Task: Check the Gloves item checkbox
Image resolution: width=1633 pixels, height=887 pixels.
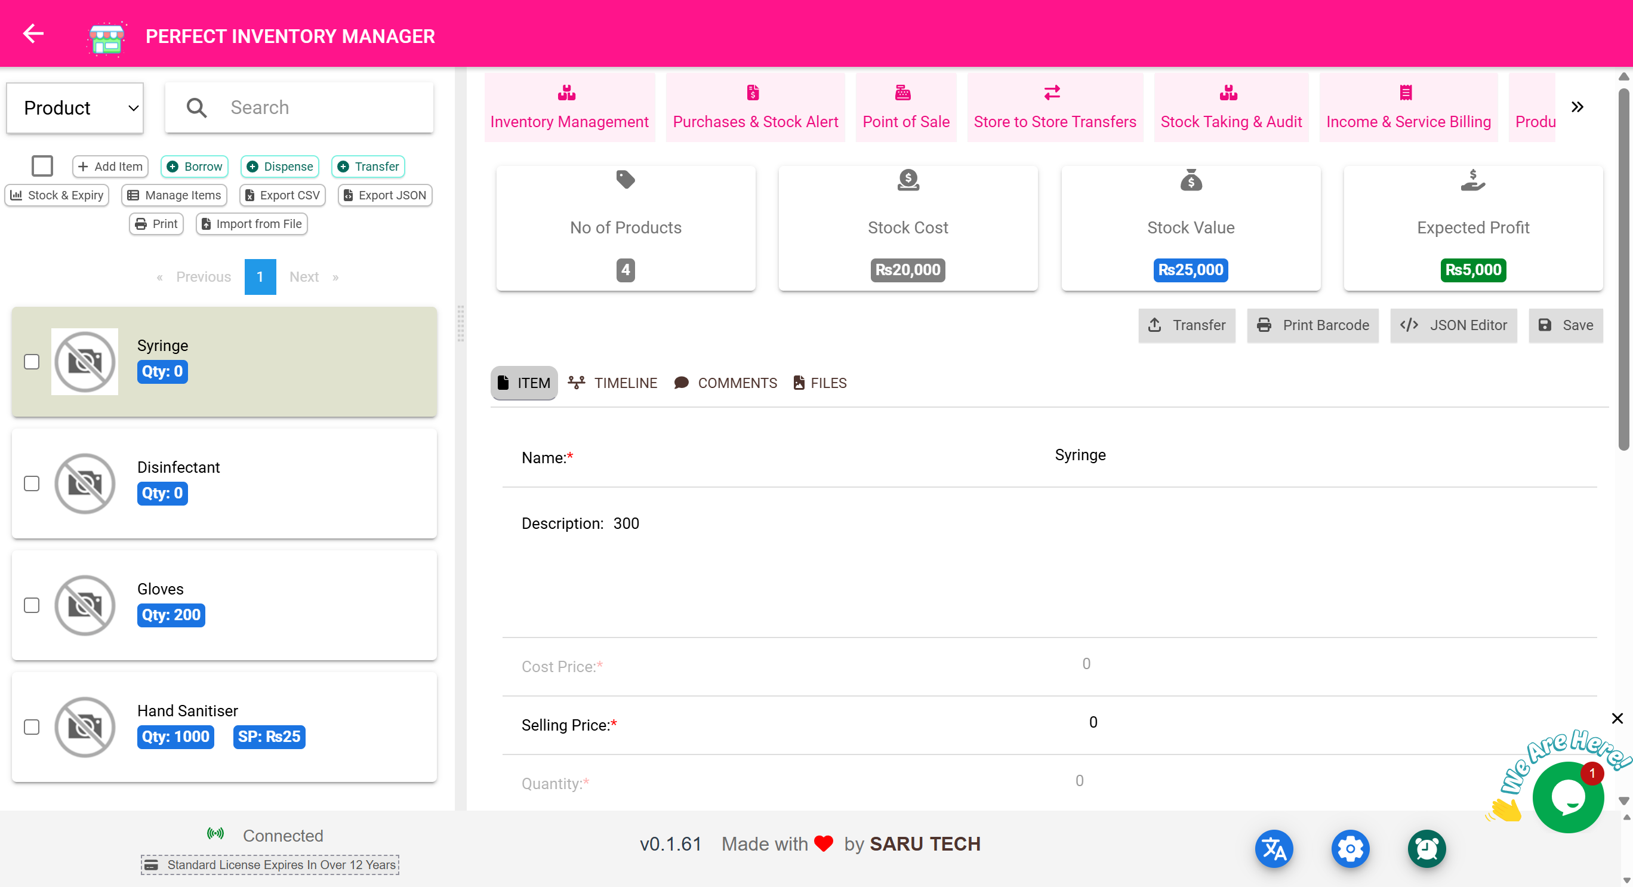Action: click(32, 605)
